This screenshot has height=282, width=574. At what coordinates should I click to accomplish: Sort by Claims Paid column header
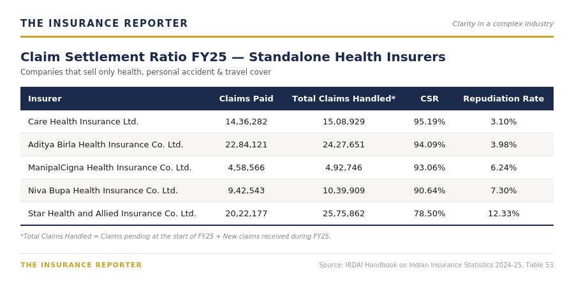tap(246, 99)
